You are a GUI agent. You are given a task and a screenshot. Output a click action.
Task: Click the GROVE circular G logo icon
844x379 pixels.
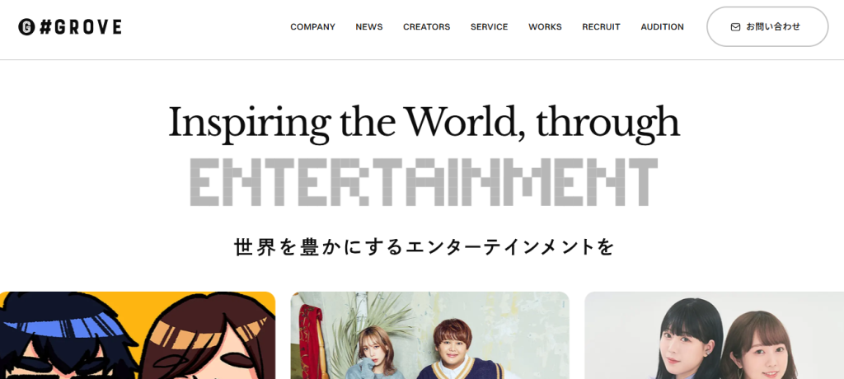click(x=26, y=27)
